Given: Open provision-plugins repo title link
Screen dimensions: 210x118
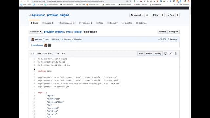Looking at the screenshot, I should point(58,15).
